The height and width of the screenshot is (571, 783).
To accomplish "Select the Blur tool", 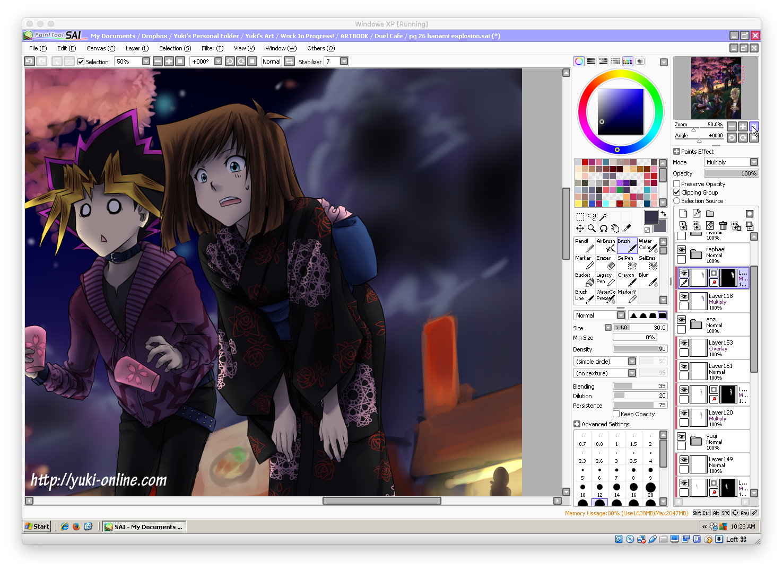I will [x=648, y=279].
